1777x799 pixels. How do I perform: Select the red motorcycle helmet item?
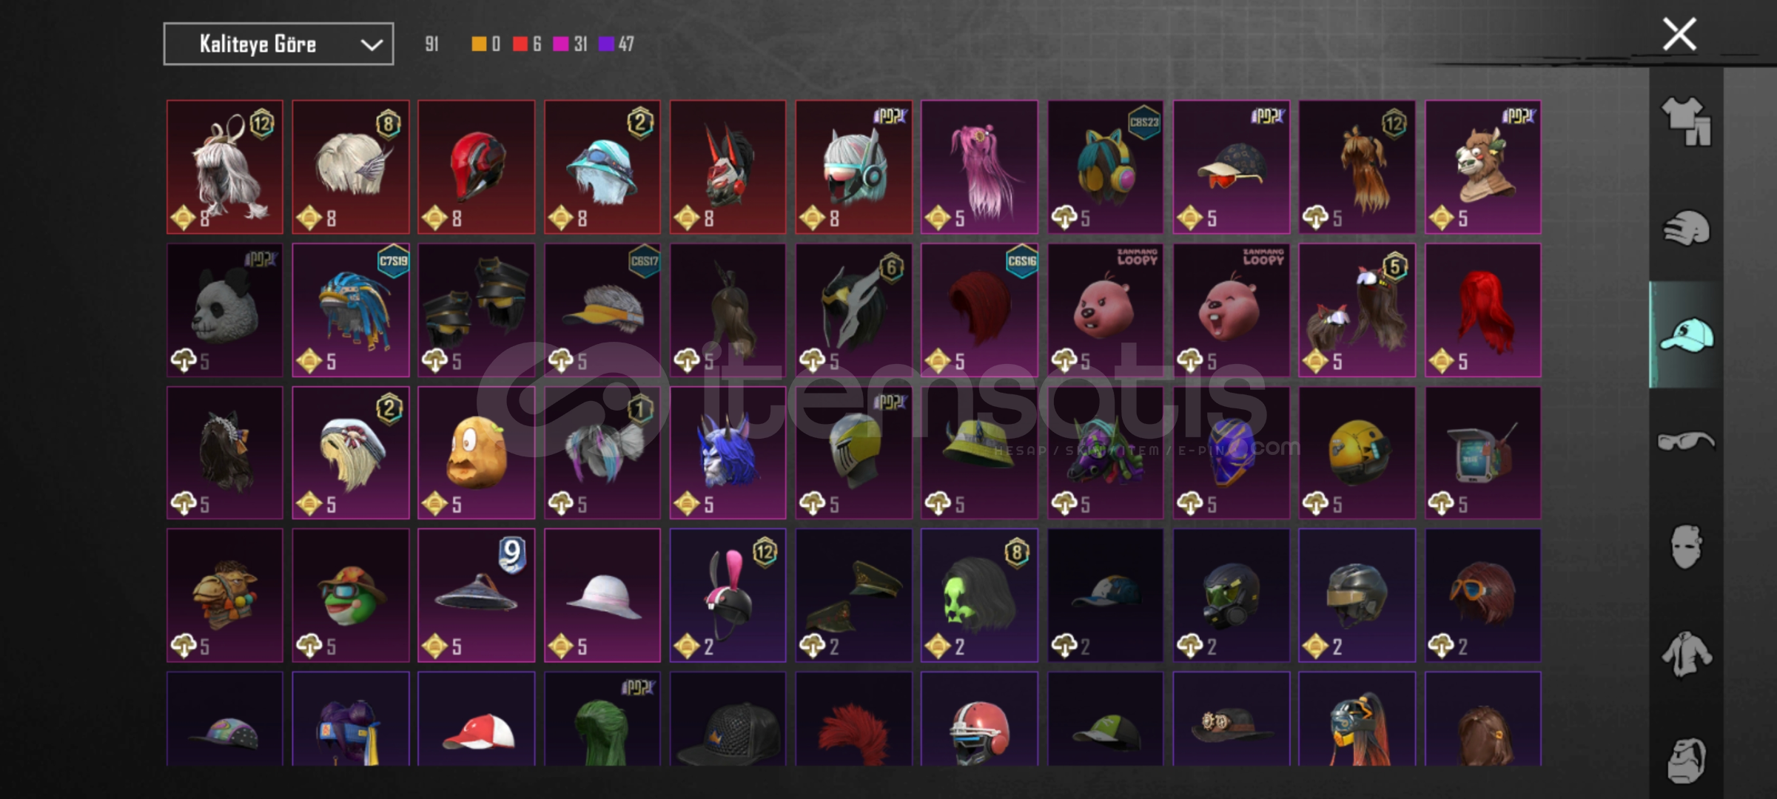[x=476, y=167]
